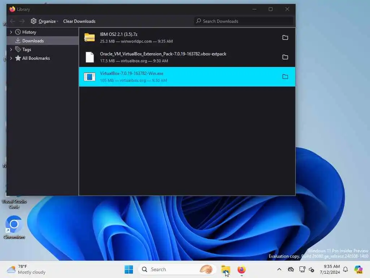Select All Bookmarks in the sidebar
The width and height of the screenshot is (370, 278).
[43, 58]
